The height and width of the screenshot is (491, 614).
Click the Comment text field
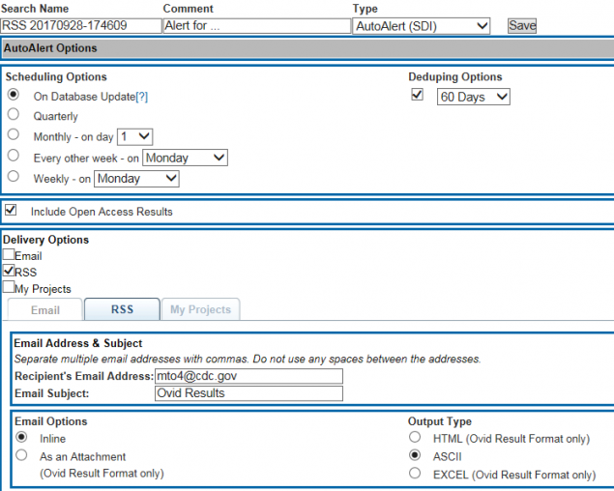click(x=255, y=26)
